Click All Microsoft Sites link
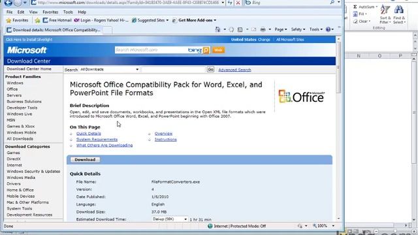Viewport: 418px width, 235px height. 290,39
